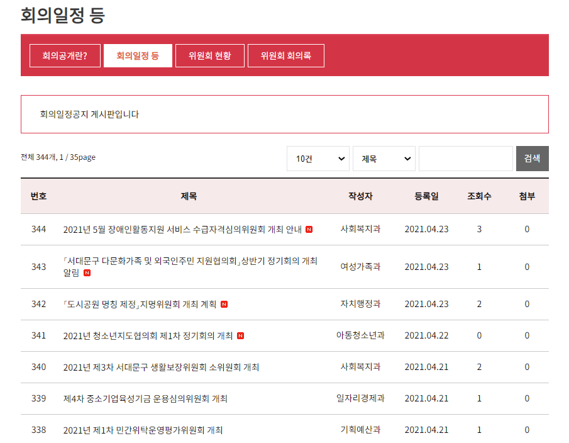Click the 검색 search button
The width and height of the screenshot is (569, 443).
pos(533,159)
